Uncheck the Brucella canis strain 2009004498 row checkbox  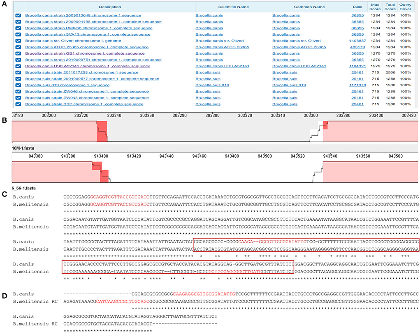(x=18, y=22)
